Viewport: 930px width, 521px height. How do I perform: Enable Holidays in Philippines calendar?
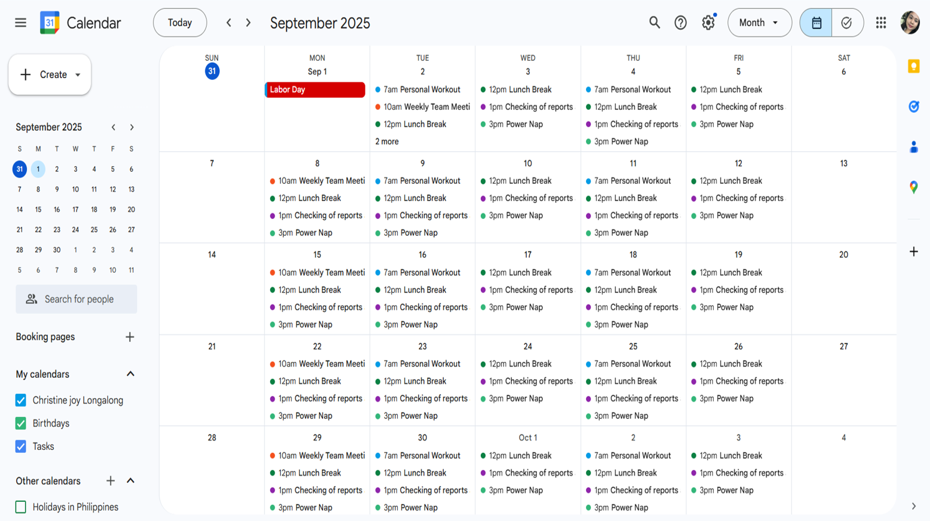pos(21,507)
